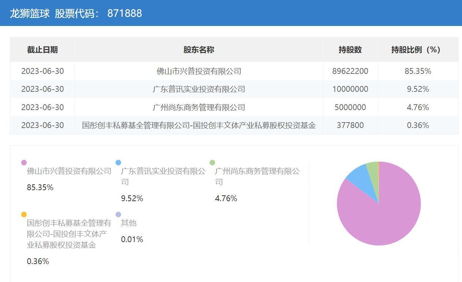Select 广州尚东商务管理有限公司 in the table
This screenshot has width=462, height=282.
click(199, 107)
